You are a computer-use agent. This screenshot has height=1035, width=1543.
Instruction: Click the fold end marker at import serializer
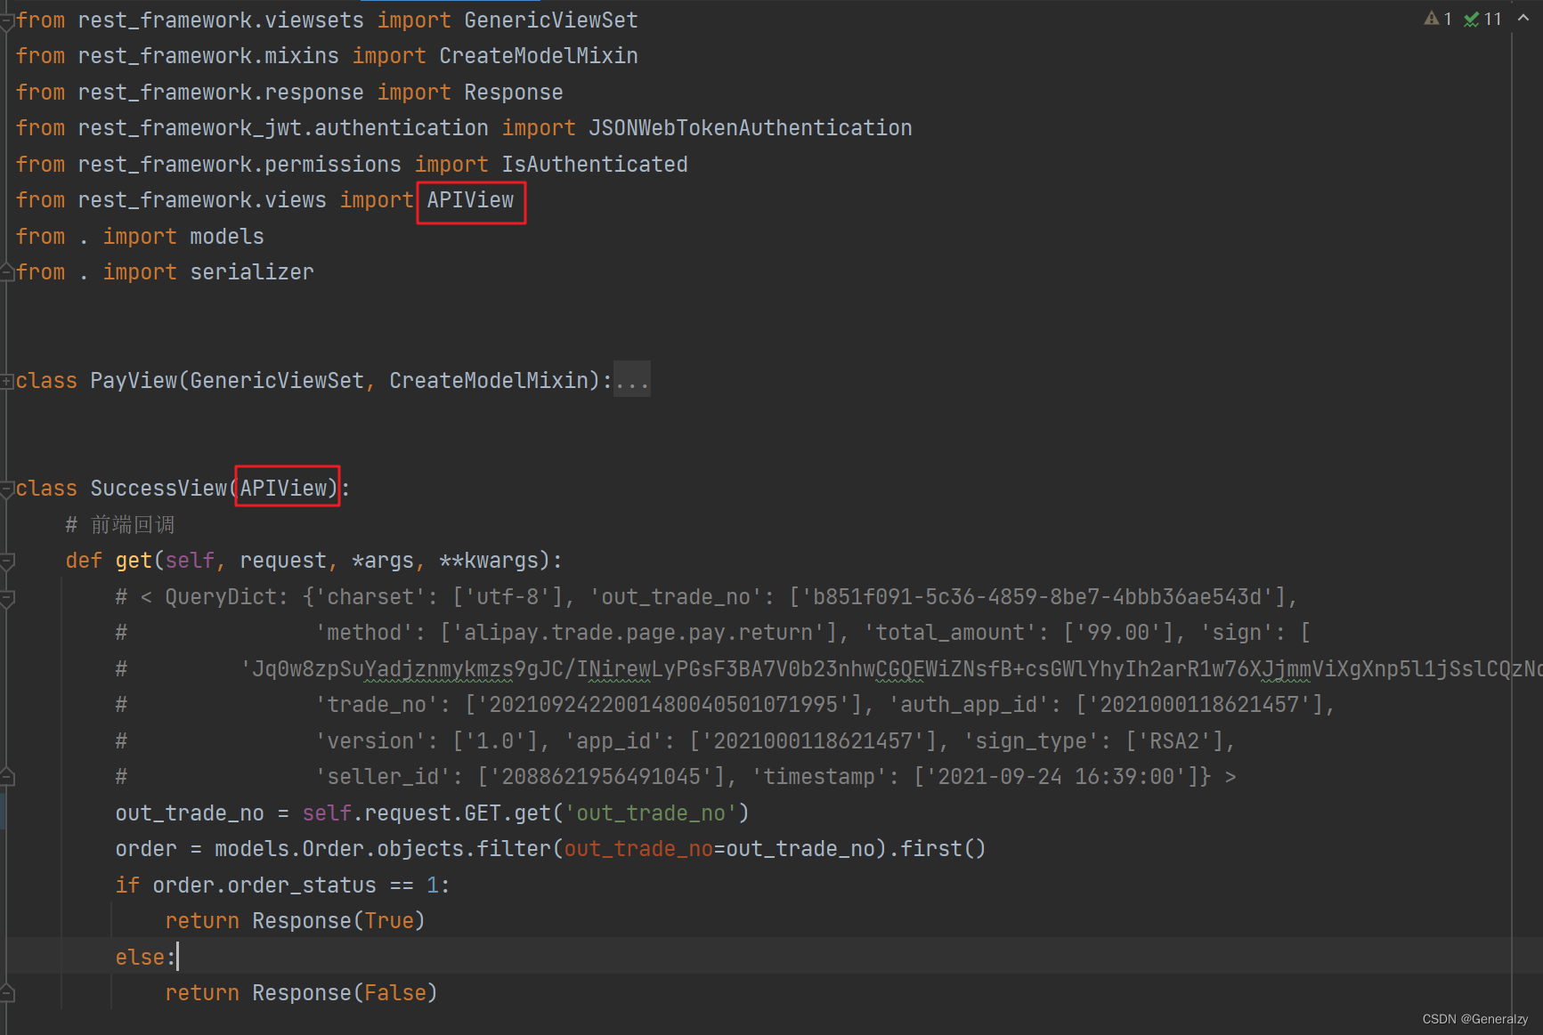tap(7, 272)
